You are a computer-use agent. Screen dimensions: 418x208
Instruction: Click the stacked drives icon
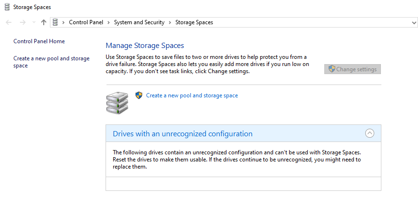(117, 102)
